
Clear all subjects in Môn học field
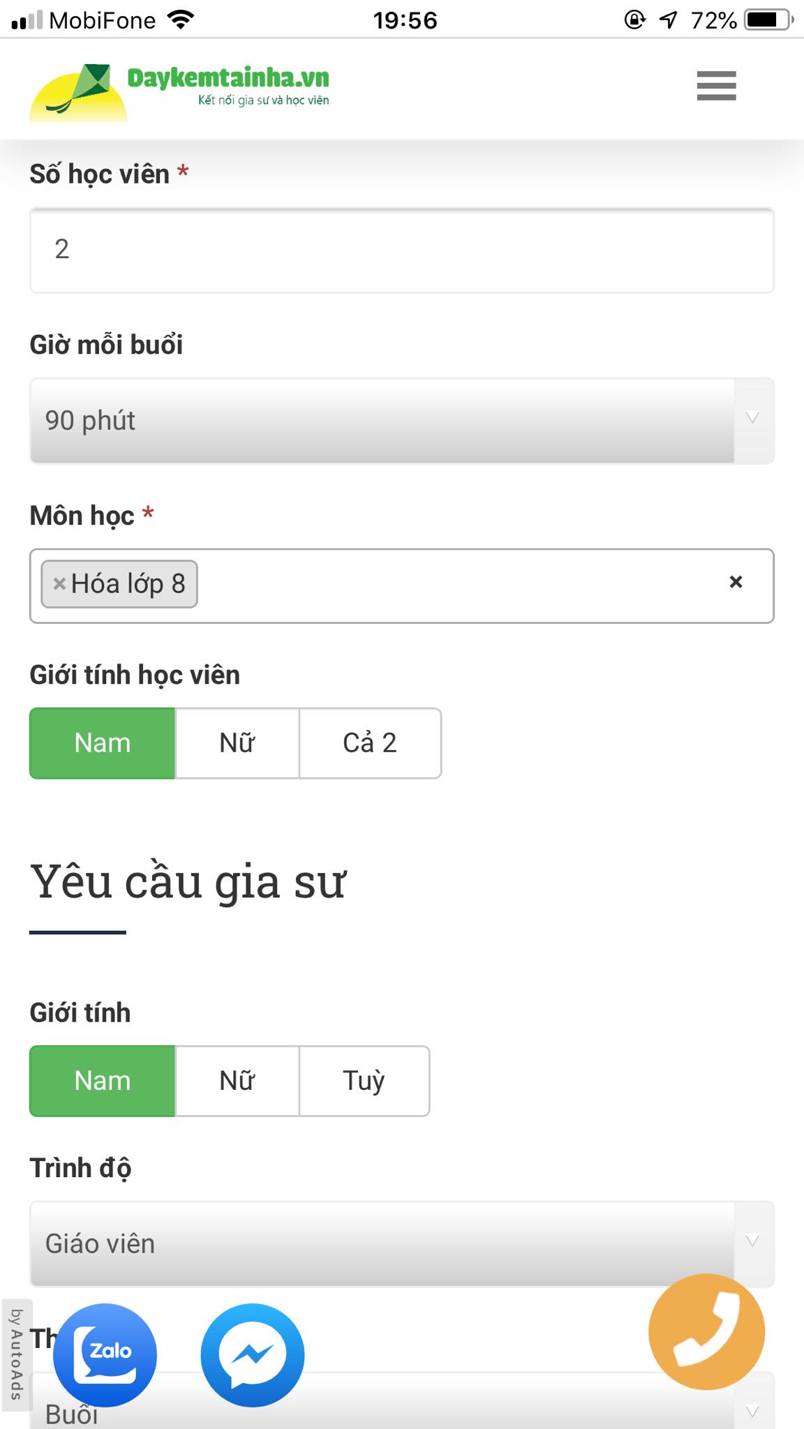click(x=736, y=582)
